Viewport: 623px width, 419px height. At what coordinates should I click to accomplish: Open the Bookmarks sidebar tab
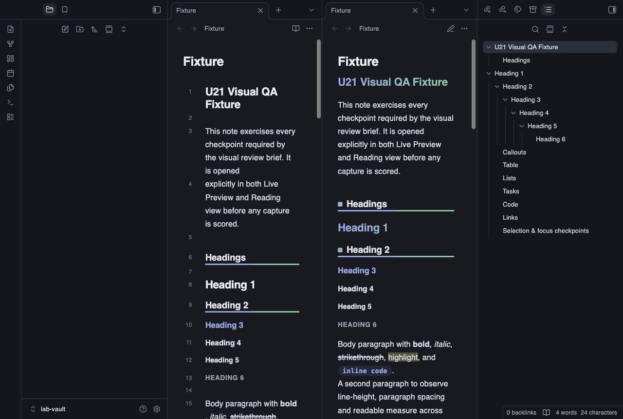pyautogui.click(x=65, y=9)
